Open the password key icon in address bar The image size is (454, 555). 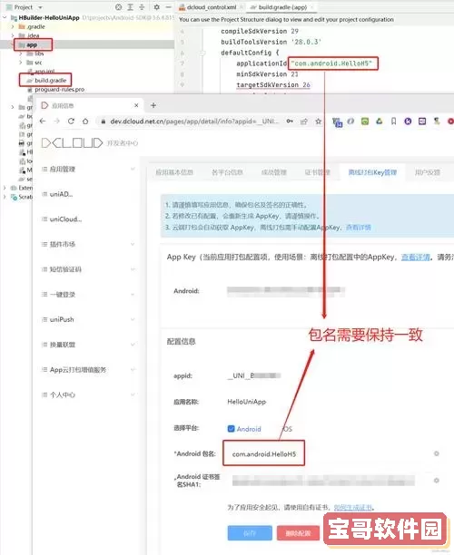tap(290, 121)
